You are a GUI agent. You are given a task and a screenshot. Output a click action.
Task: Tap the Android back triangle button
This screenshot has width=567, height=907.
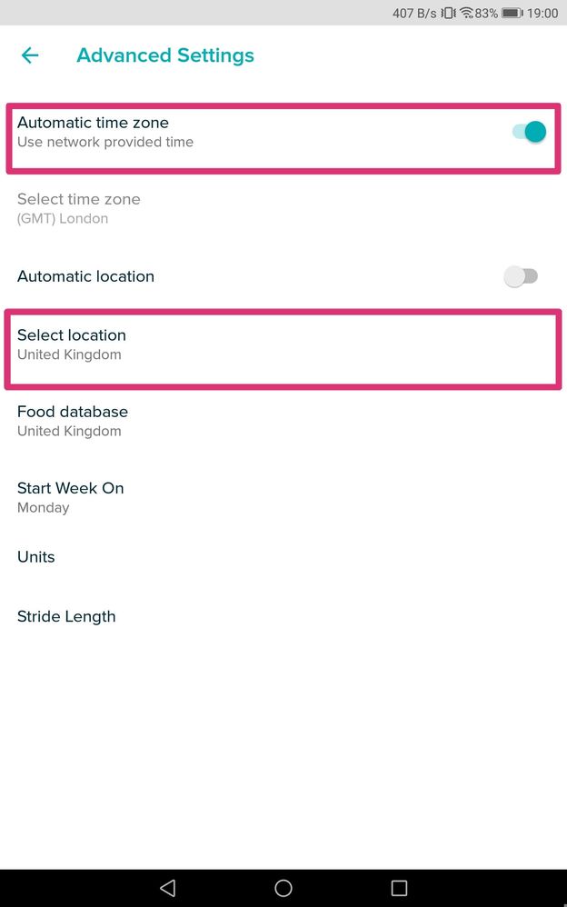(168, 887)
